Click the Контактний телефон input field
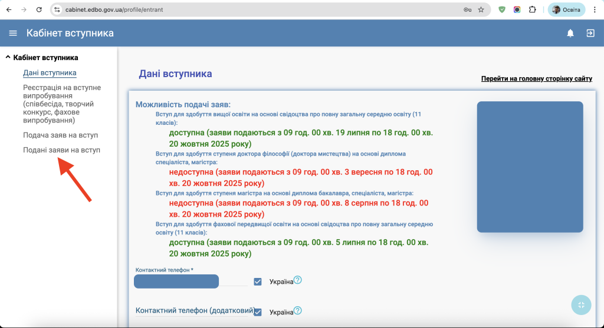 tap(191, 281)
